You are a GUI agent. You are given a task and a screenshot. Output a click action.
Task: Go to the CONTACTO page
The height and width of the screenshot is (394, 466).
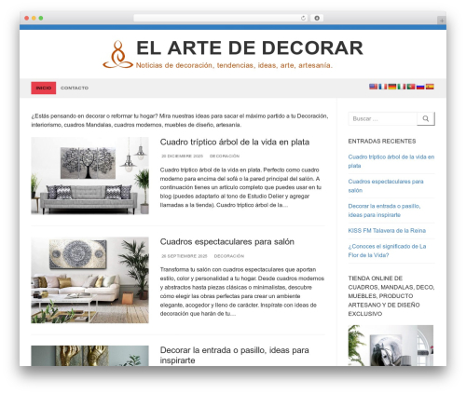click(x=75, y=88)
